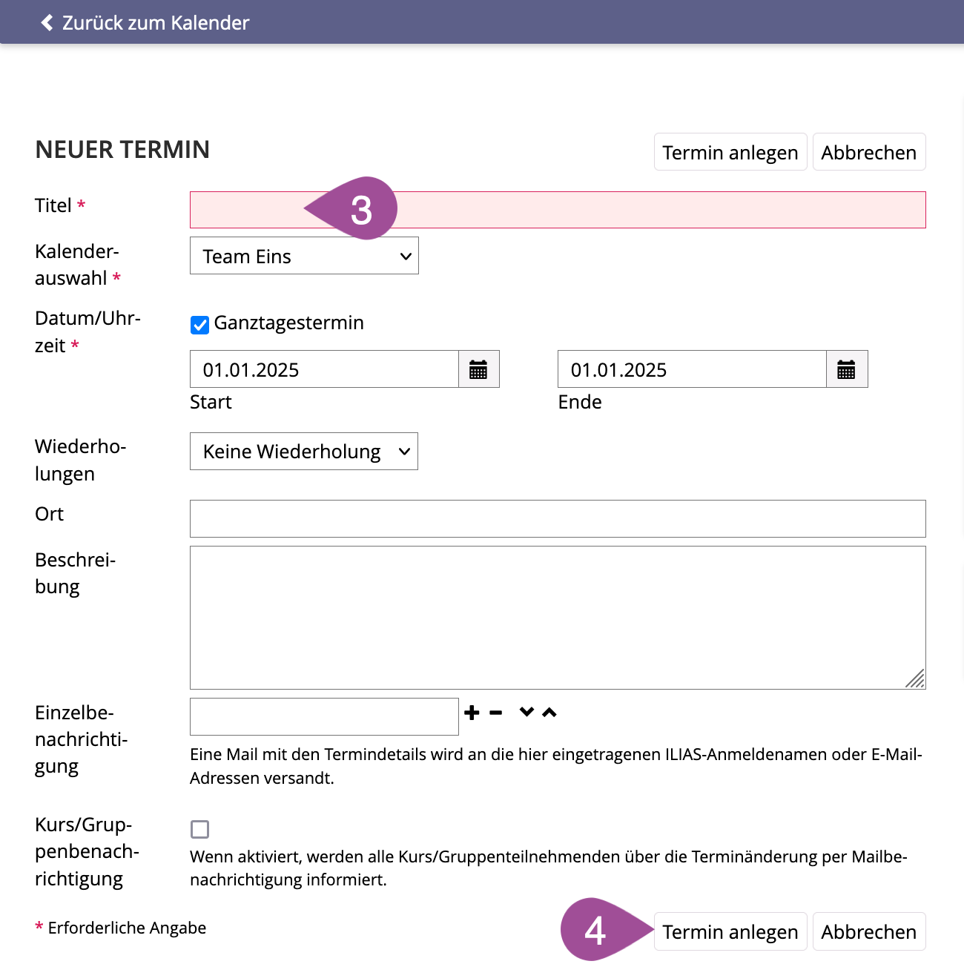Screen dimensions: 964x964
Task: Uncheck the Ganztagestermin checkbox
Action: click(x=199, y=324)
